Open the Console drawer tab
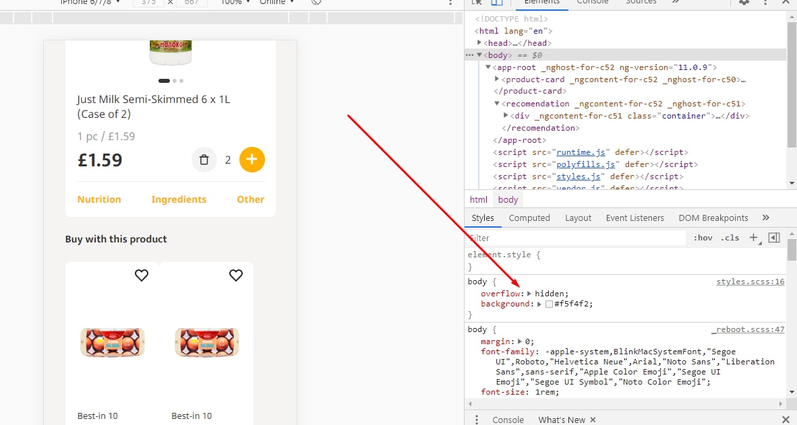This screenshot has height=425, width=797. coord(508,420)
